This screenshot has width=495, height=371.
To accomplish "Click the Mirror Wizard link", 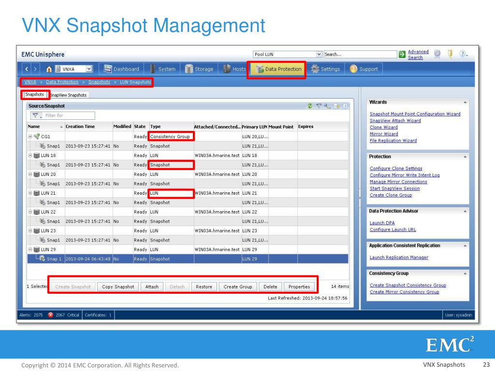I will coord(384,134).
